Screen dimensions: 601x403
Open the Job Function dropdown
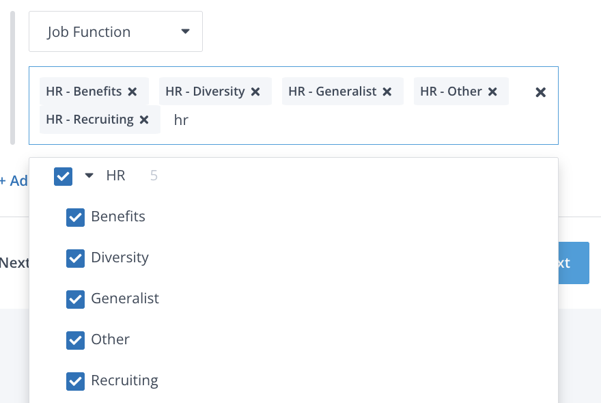(x=115, y=31)
